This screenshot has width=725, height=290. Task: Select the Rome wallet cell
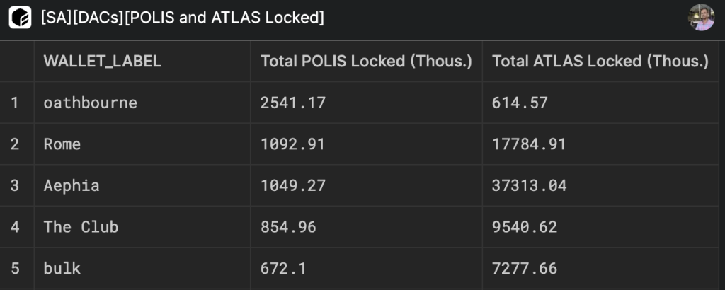tap(62, 144)
